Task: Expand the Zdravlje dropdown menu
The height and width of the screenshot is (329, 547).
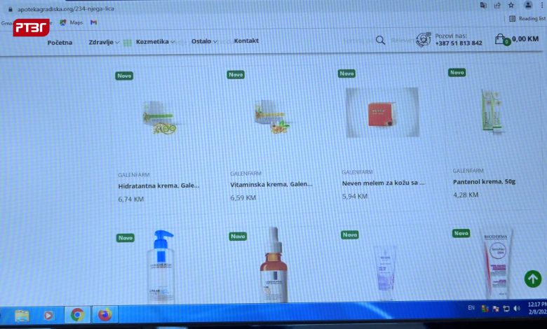Action: pos(104,42)
